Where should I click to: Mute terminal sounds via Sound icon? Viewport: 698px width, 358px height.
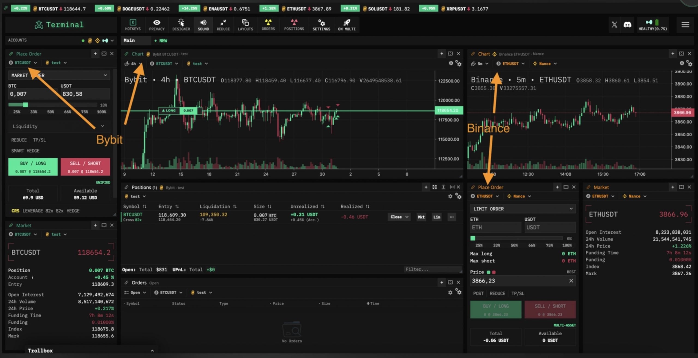[x=203, y=25]
